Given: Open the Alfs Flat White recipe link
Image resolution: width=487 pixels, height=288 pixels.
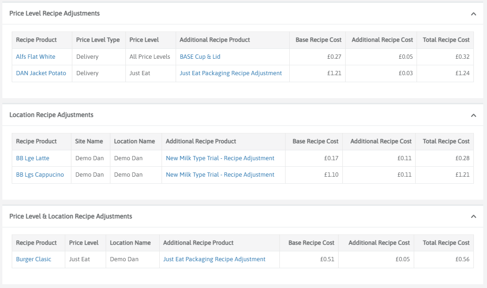Looking at the screenshot, I should coord(36,57).
